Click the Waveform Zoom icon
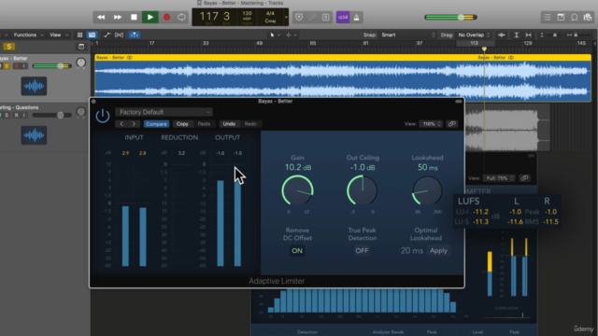This screenshot has width=598, height=336. pos(502,35)
